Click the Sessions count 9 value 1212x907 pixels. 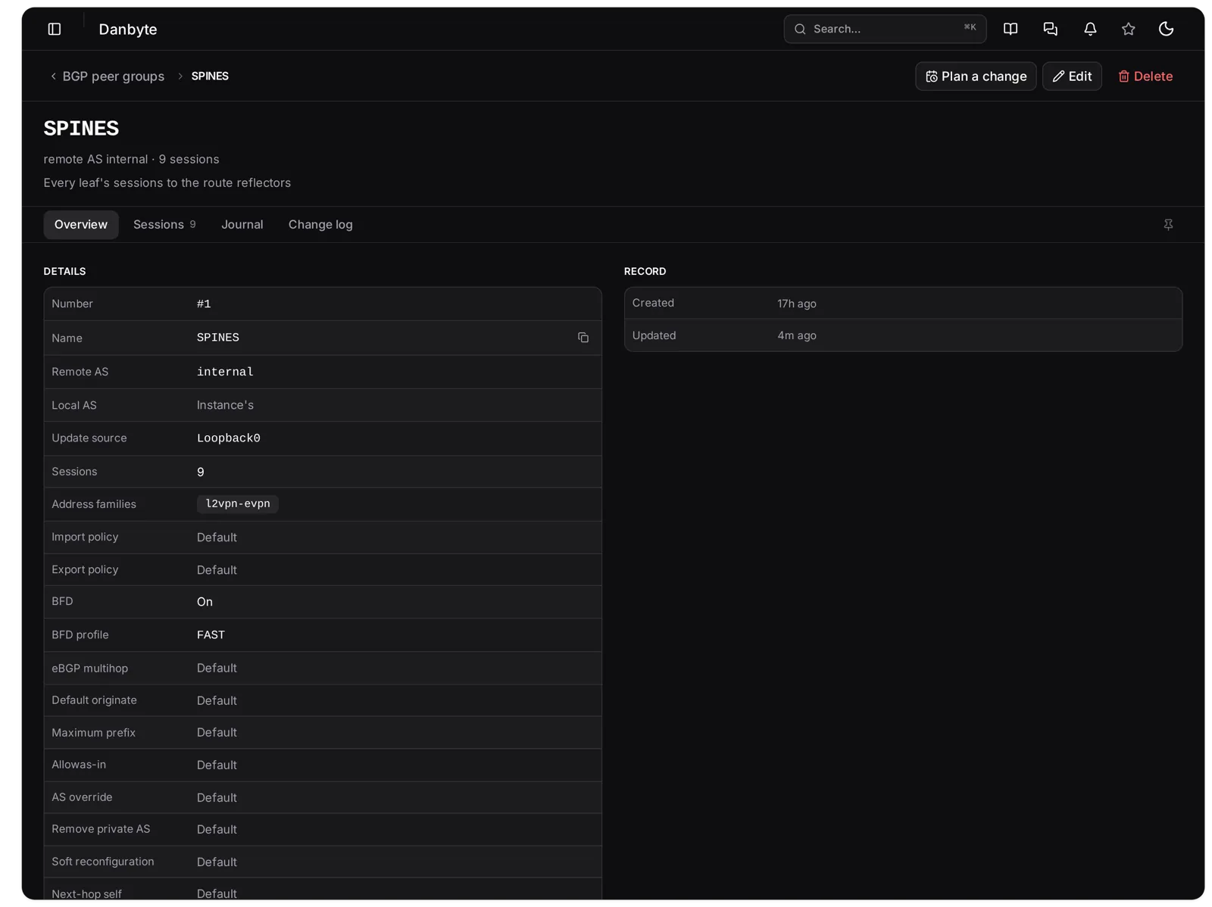coord(201,472)
